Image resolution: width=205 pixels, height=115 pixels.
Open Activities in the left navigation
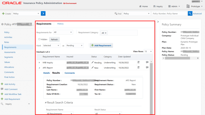[x=8, y=37]
